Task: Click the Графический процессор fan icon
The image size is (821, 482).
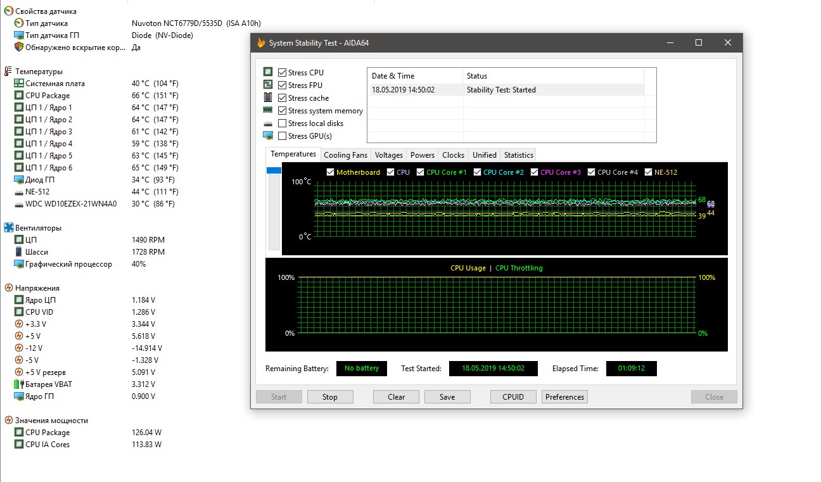Action: coord(19,264)
